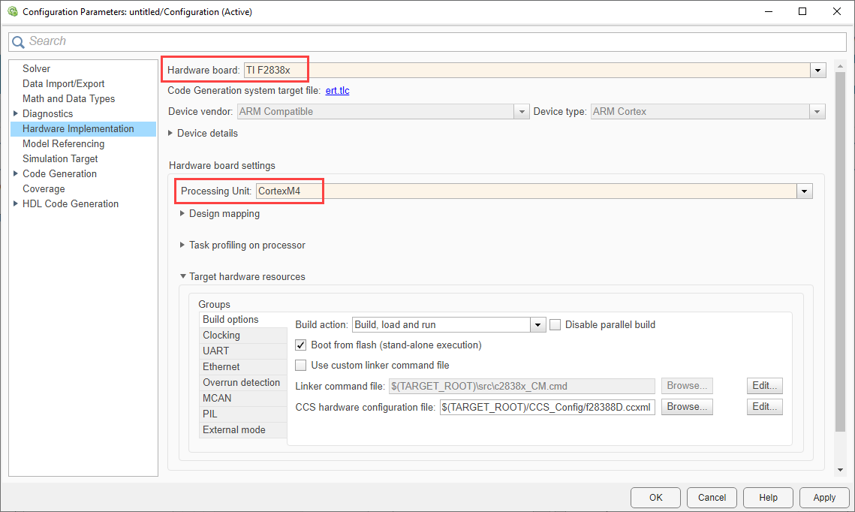
Task: Expand Task profiling on processor section
Action: tap(182, 245)
